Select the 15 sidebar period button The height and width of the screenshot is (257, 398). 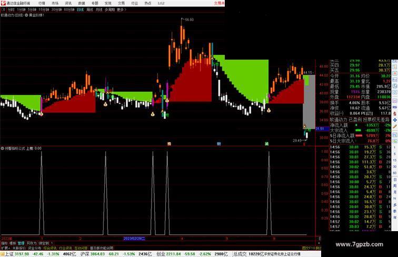[x=395, y=160]
